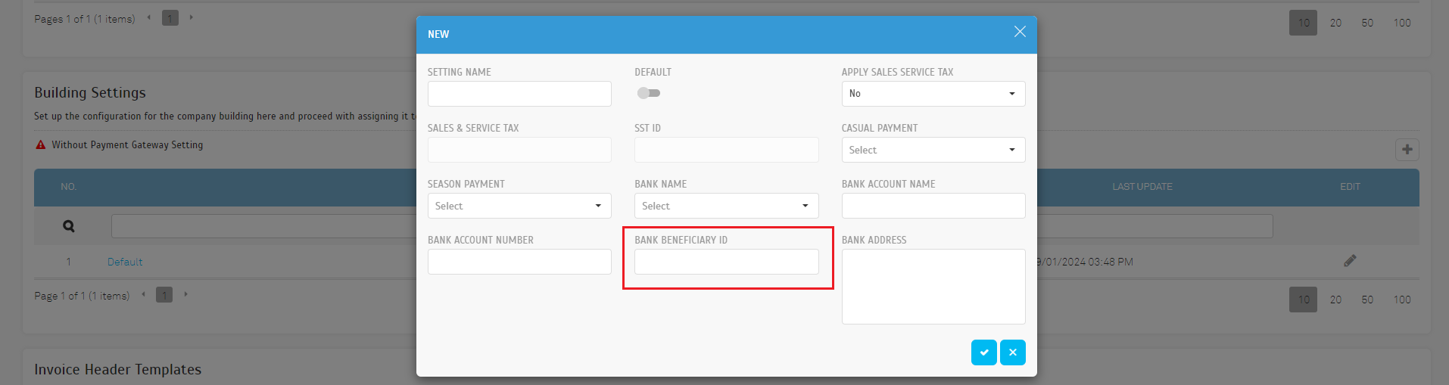Open the Default building setting link
Screen dimensions: 1449x385
[x=125, y=262]
